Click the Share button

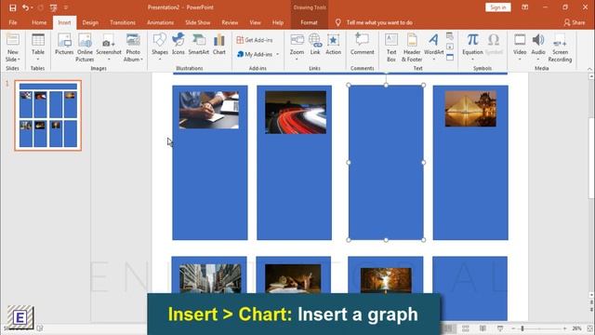pyautogui.click(x=575, y=22)
